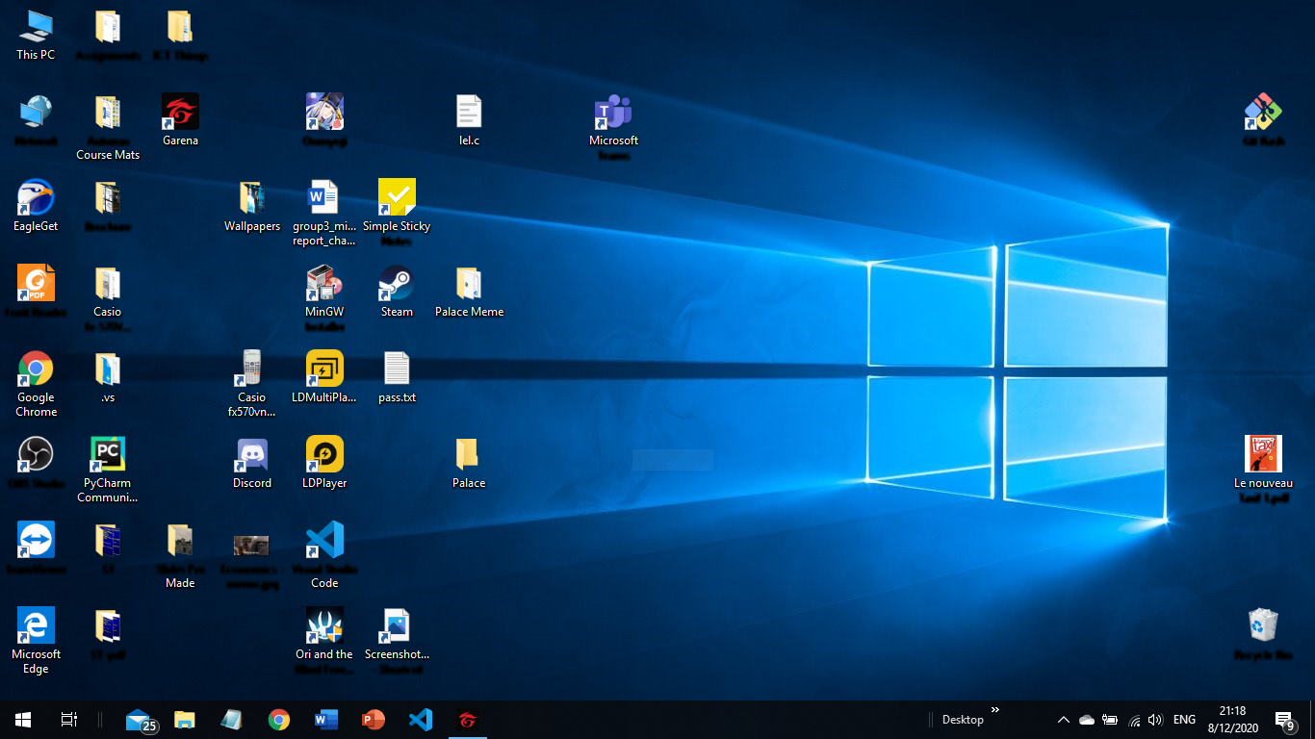Expand the Desktop toolbar double-chevron
Image resolution: width=1315 pixels, height=739 pixels.
tap(995, 710)
